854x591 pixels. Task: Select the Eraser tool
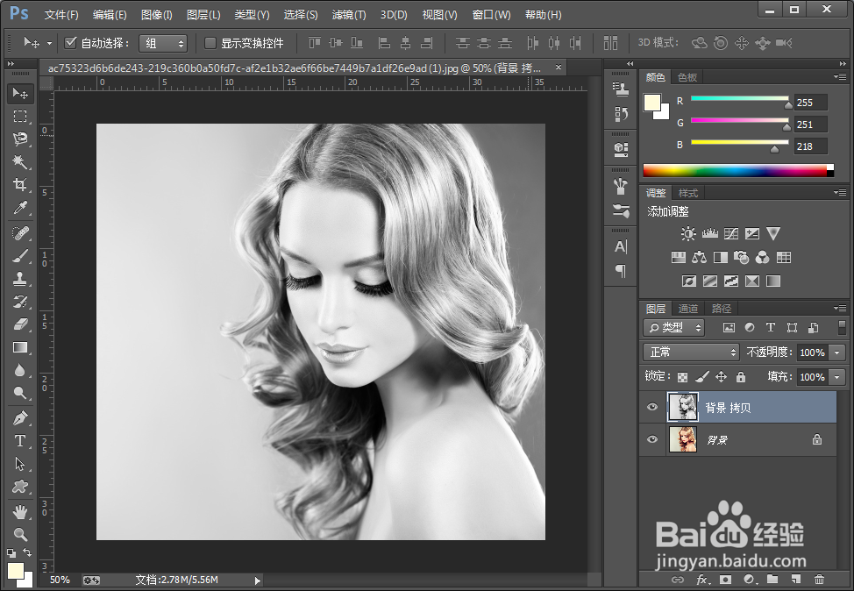(20, 324)
